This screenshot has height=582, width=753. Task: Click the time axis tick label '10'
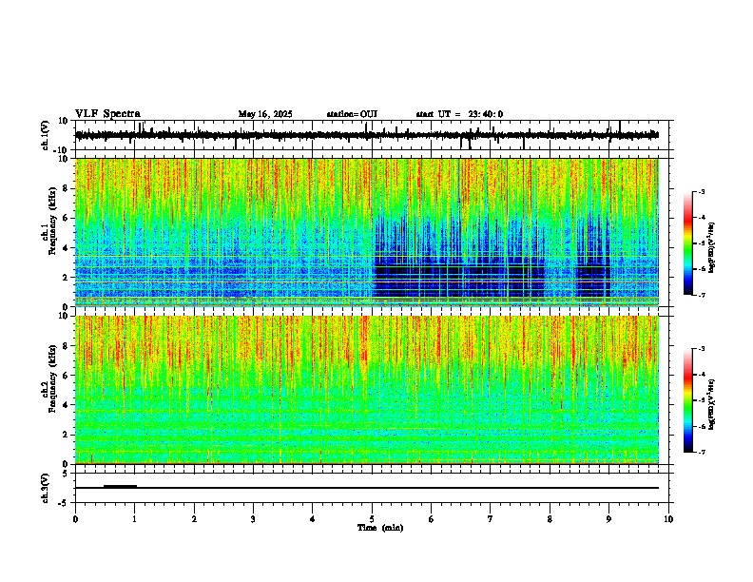(x=668, y=519)
